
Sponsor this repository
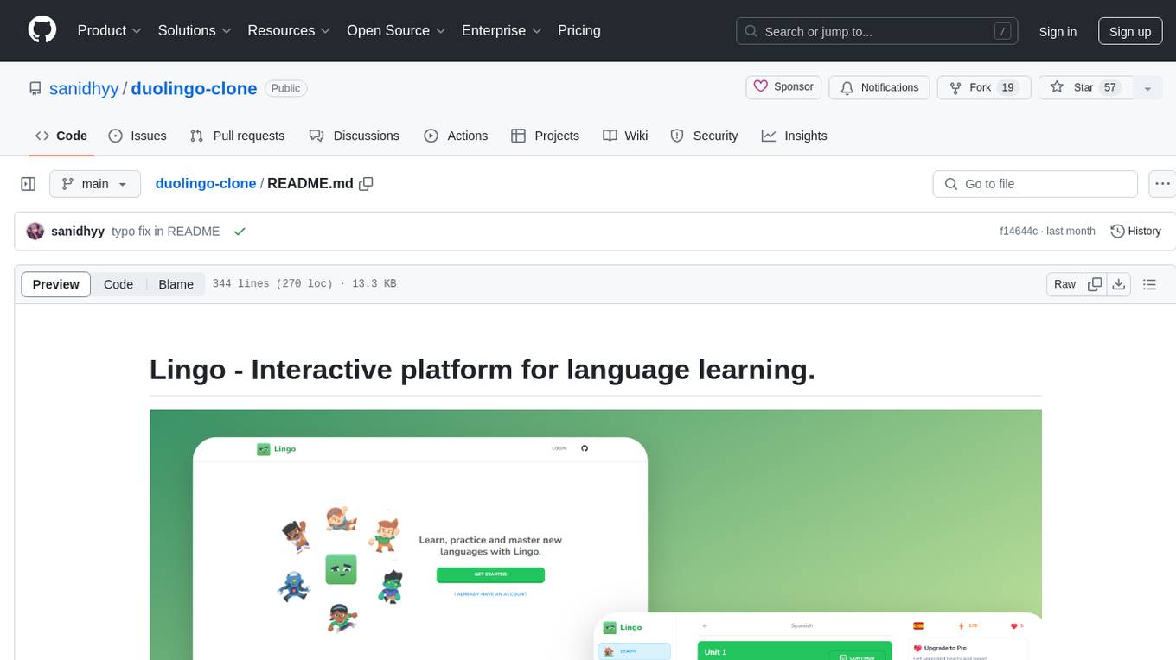click(x=783, y=87)
